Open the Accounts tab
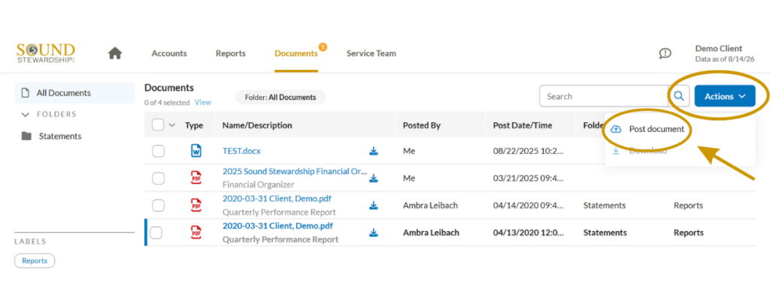Viewport: 770px width, 289px height. coord(169,53)
